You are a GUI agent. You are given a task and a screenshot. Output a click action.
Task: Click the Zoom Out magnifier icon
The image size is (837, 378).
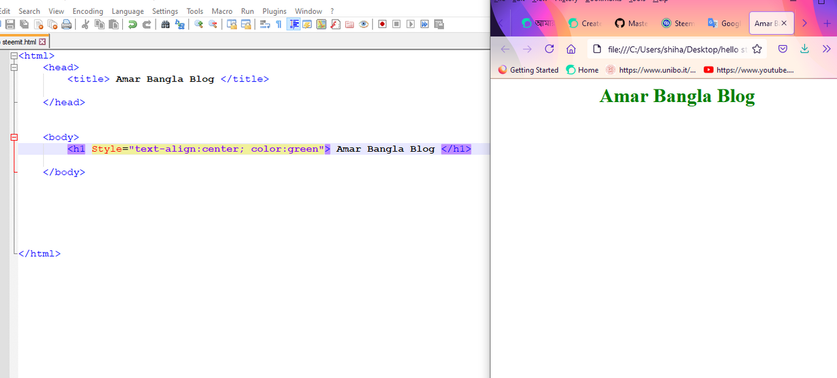point(213,24)
